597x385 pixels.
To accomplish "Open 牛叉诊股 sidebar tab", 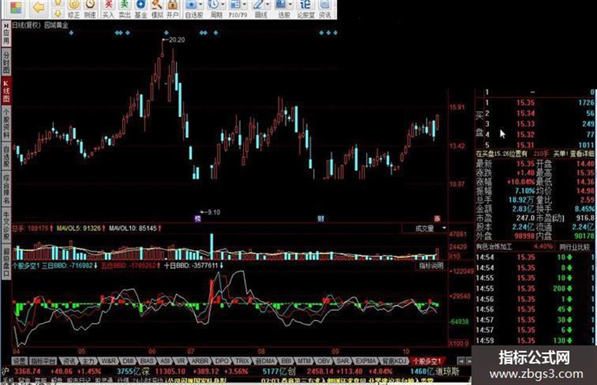I will tap(6, 225).
